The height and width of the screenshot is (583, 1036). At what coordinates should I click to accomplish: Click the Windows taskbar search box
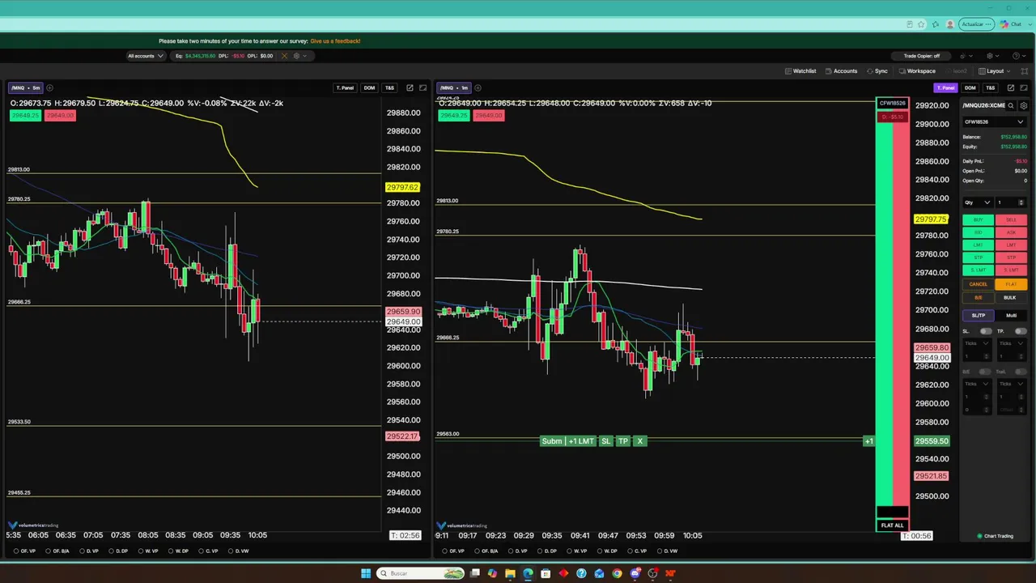422,573
